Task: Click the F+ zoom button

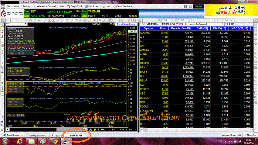Action: point(91,130)
